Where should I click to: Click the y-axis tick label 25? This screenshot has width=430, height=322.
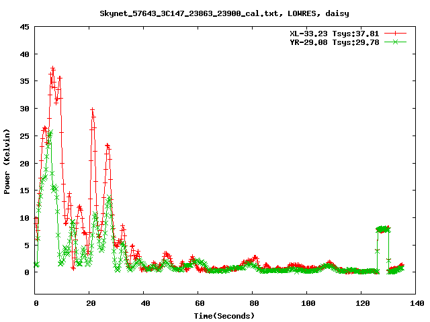[x=24, y=136]
